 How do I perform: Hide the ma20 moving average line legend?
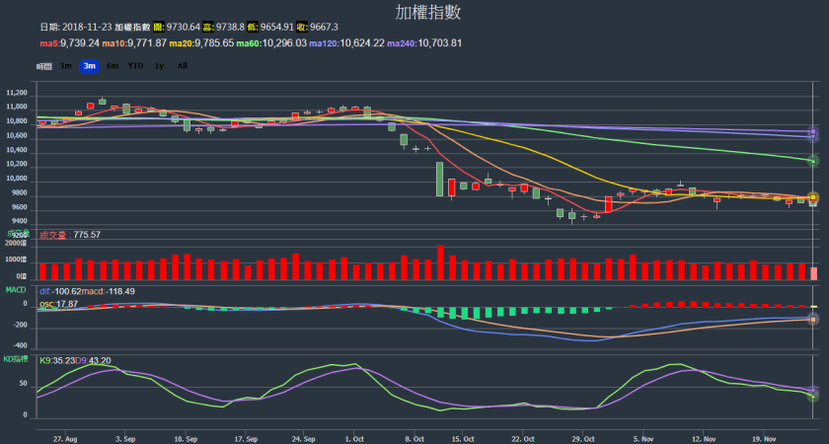pos(202,43)
